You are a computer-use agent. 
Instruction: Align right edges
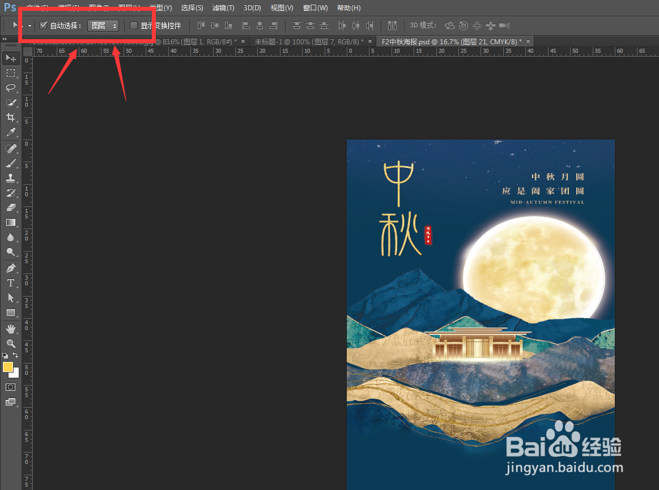(274, 26)
